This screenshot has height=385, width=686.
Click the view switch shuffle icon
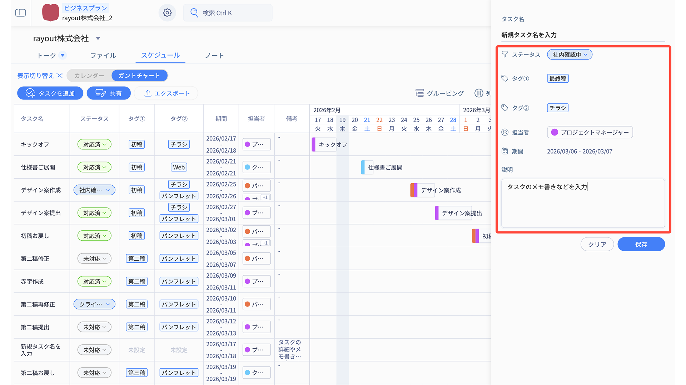60,76
